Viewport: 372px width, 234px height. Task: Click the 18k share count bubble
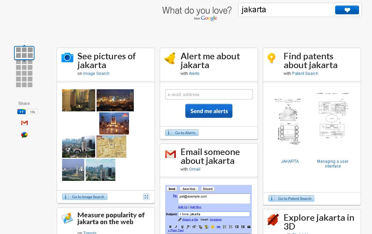[x=32, y=112]
